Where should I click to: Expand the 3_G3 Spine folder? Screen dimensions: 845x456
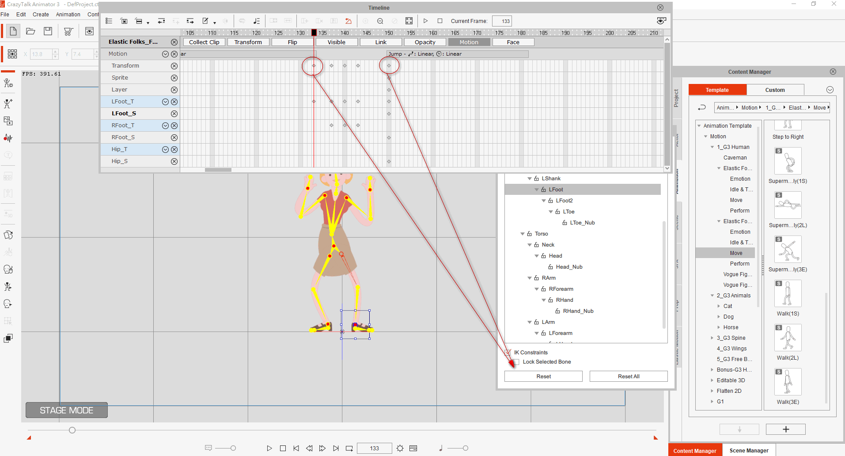(712, 338)
